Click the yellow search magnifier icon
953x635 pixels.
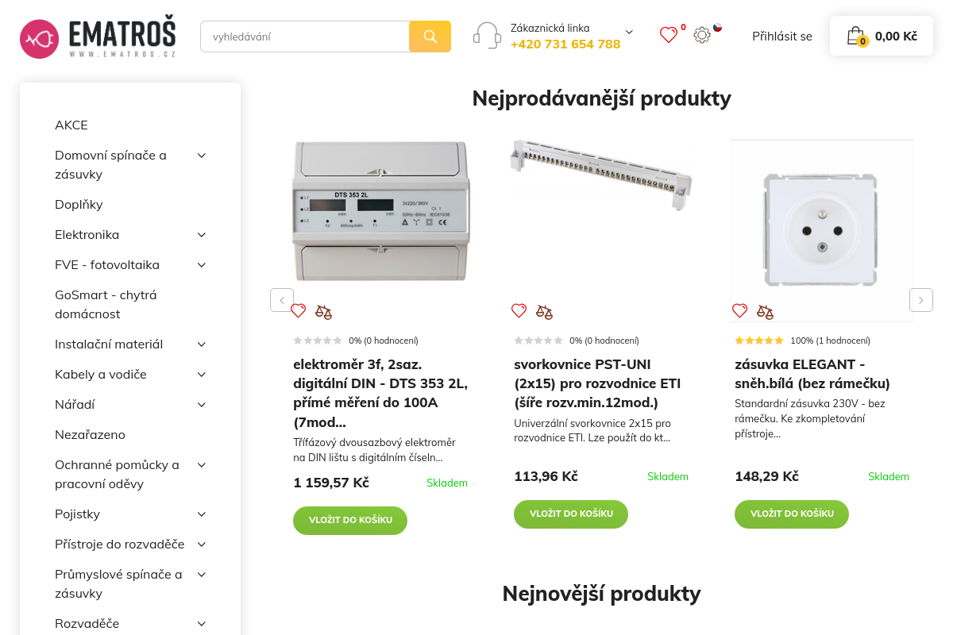click(430, 36)
